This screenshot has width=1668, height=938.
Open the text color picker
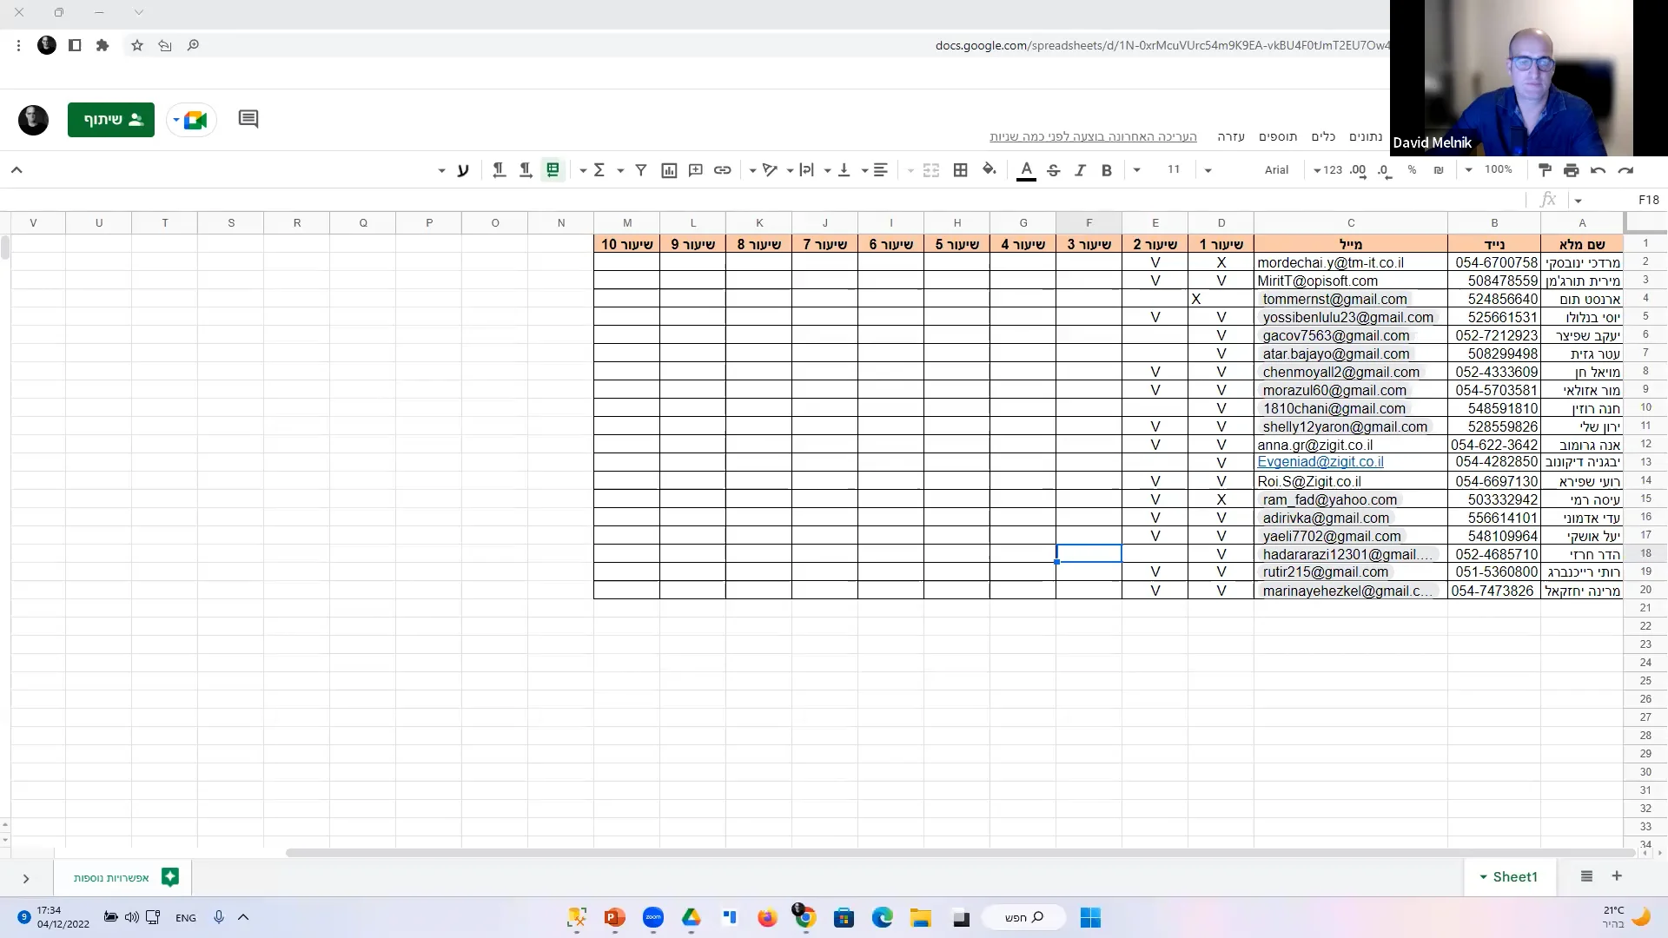tap(1026, 170)
